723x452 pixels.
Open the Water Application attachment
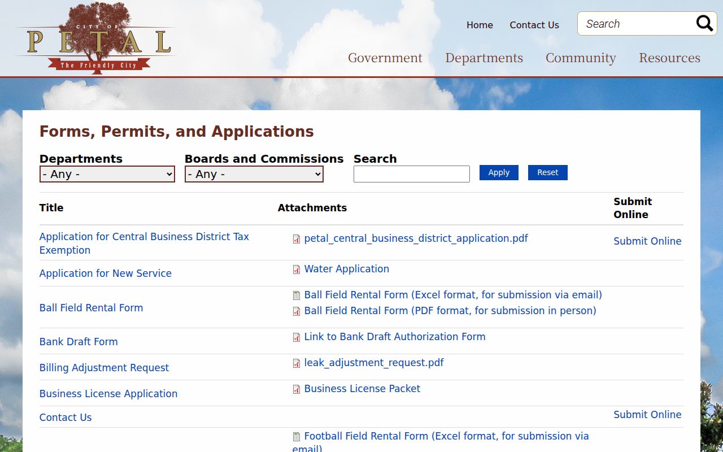pos(346,269)
